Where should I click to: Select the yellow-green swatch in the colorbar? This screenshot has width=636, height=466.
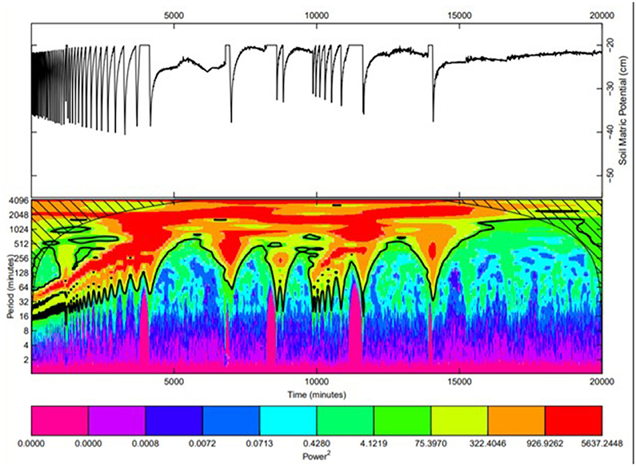(460, 421)
